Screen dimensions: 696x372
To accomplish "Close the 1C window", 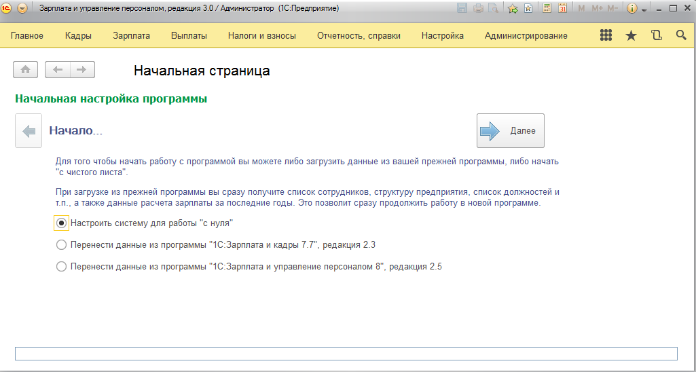I will (x=686, y=8).
